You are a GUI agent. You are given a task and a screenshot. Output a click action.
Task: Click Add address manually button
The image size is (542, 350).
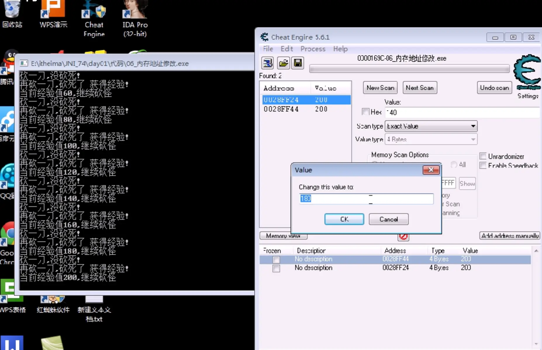click(510, 236)
